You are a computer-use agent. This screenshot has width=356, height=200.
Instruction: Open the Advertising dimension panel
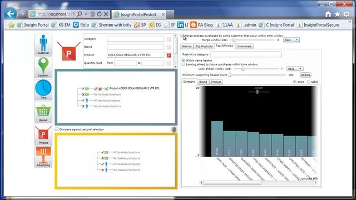point(43,157)
